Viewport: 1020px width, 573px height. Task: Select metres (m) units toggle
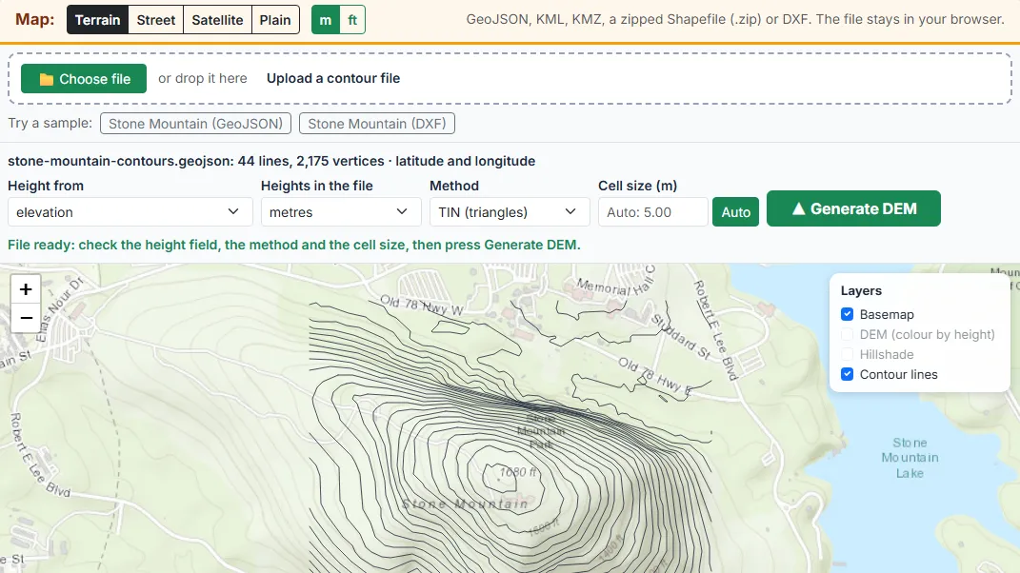(326, 19)
